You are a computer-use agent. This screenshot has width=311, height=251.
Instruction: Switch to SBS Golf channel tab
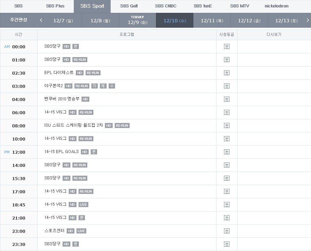(x=129, y=6)
